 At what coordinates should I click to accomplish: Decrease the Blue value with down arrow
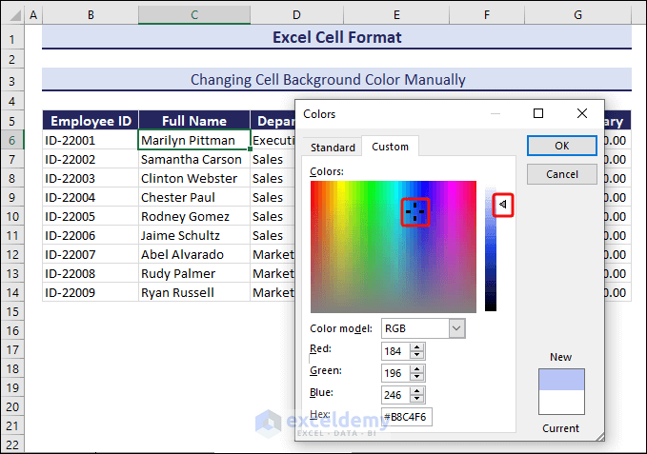point(417,399)
